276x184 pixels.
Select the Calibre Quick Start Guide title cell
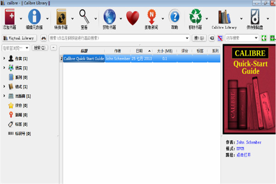pos(84,58)
